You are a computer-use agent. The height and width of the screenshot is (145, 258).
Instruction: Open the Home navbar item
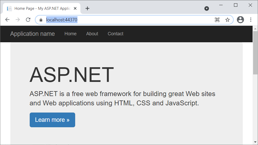tap(71, 34)
